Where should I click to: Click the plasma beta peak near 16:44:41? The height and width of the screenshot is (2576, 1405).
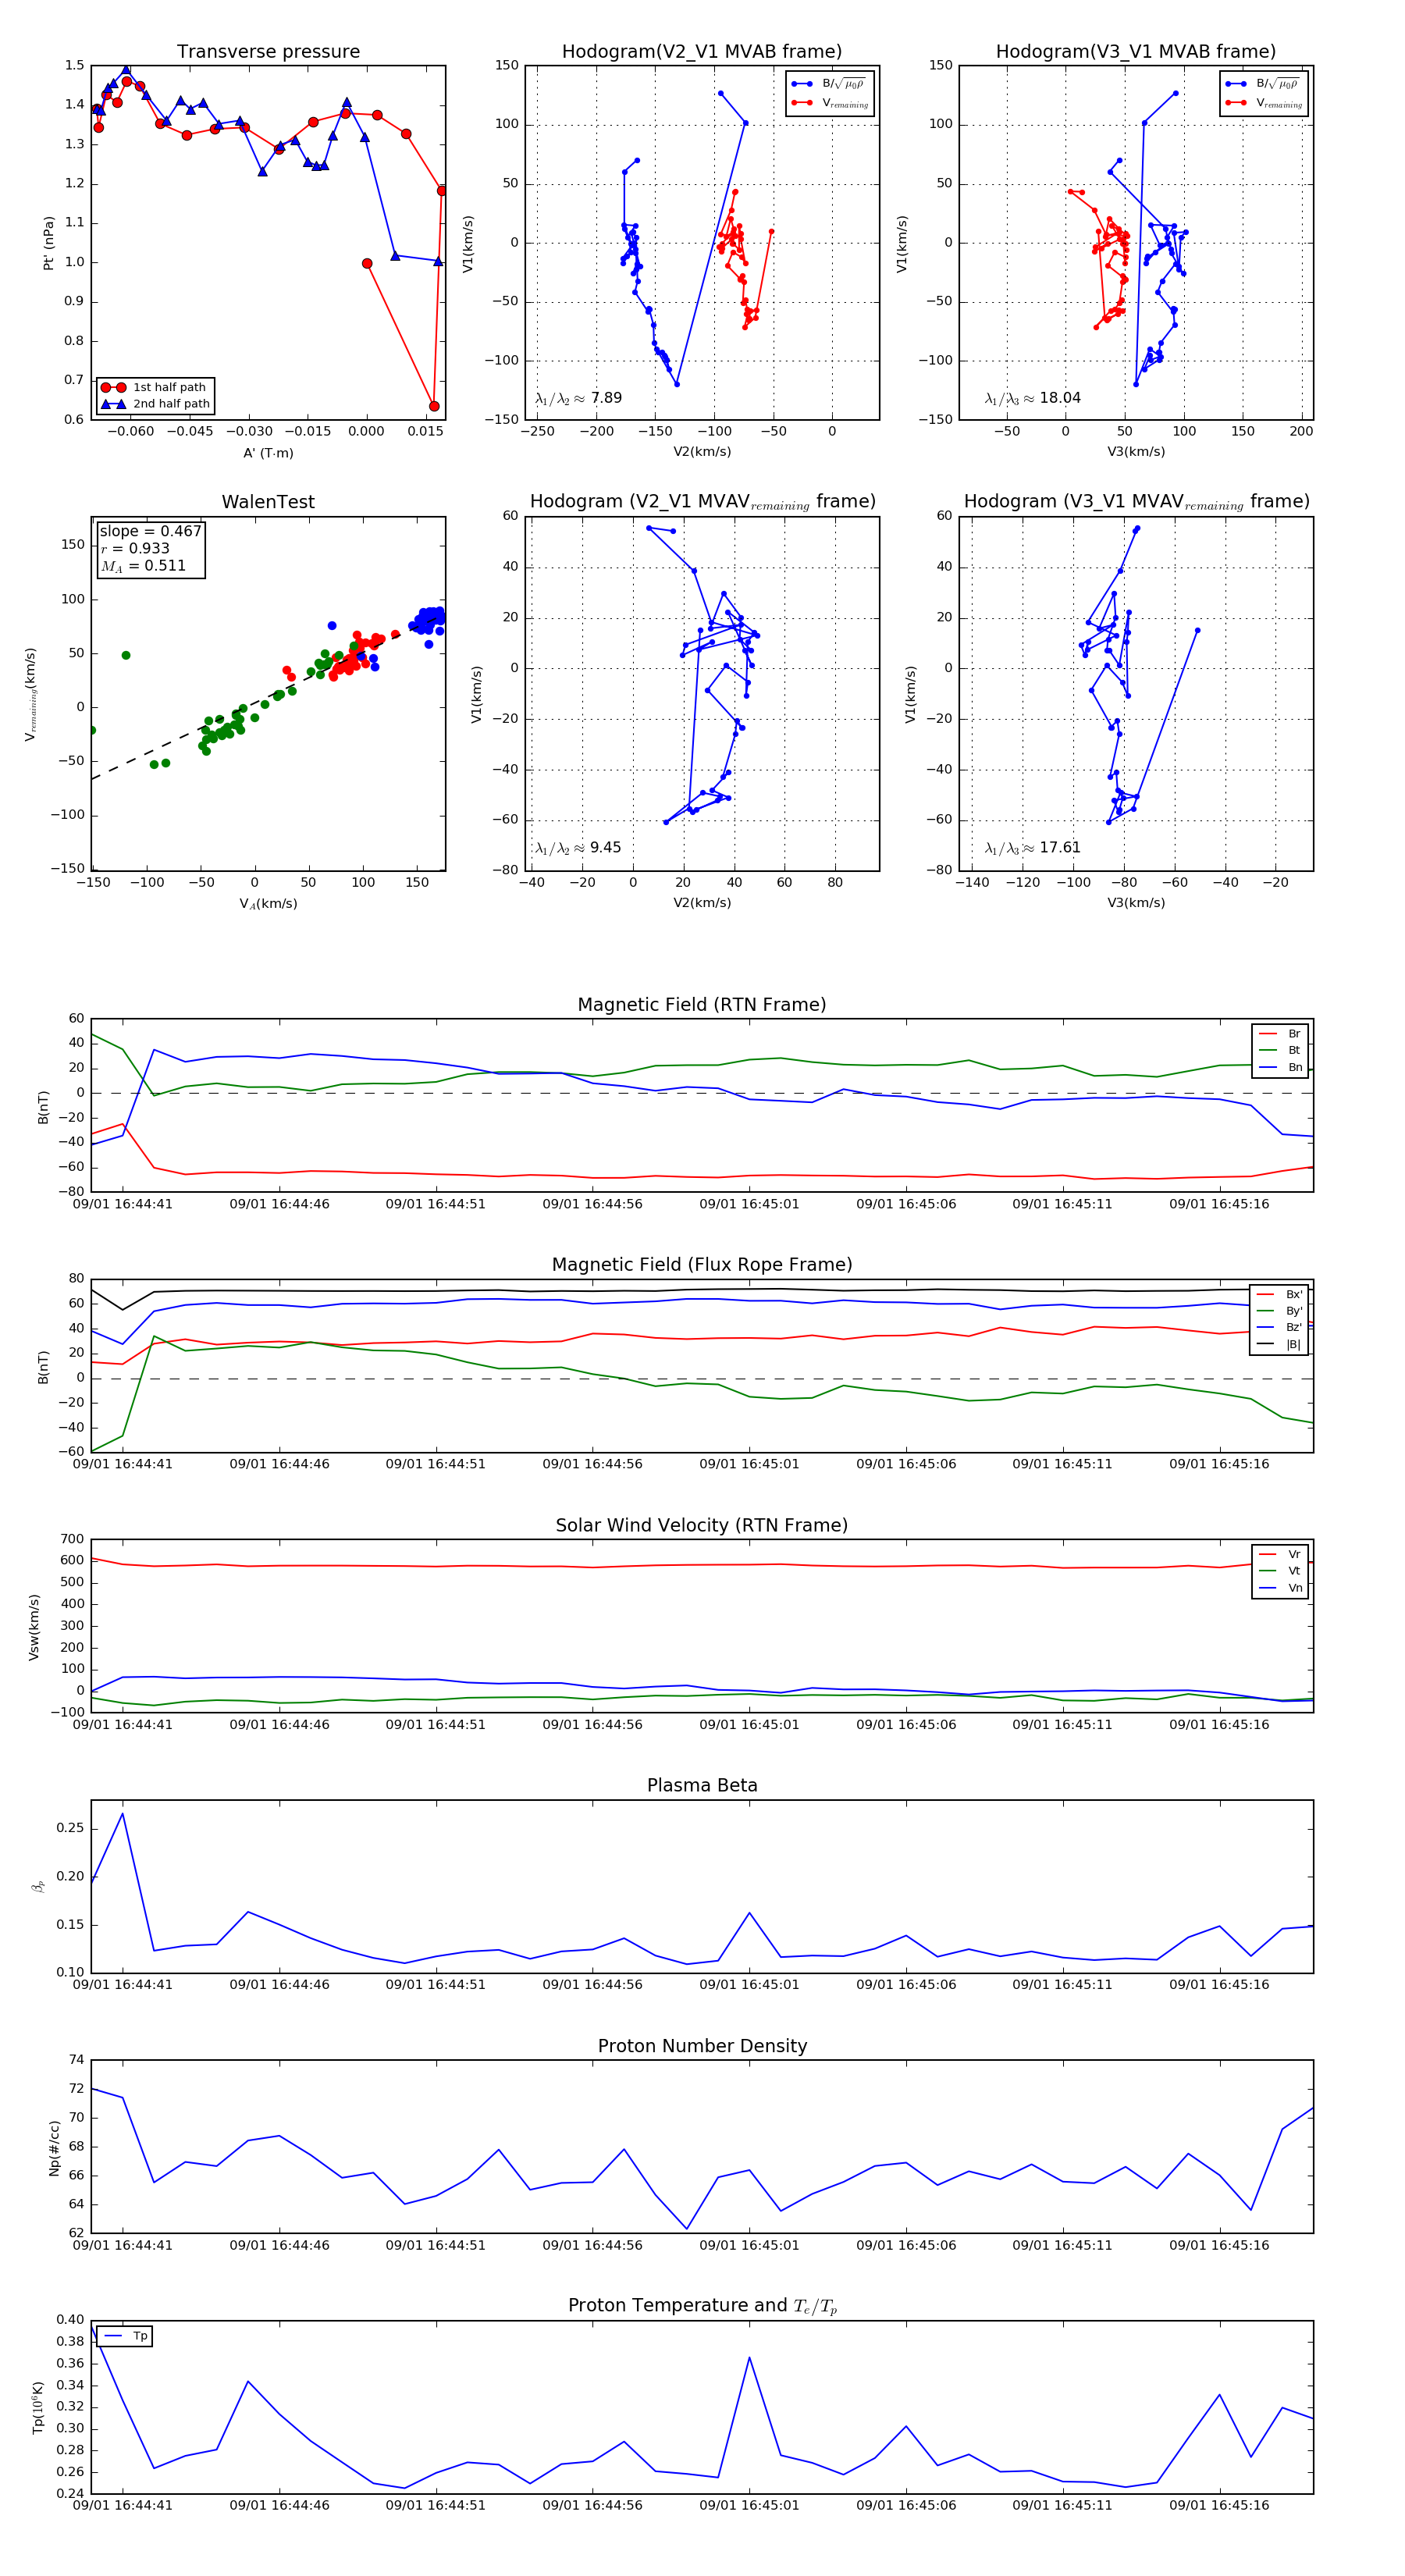[122, 1814]
